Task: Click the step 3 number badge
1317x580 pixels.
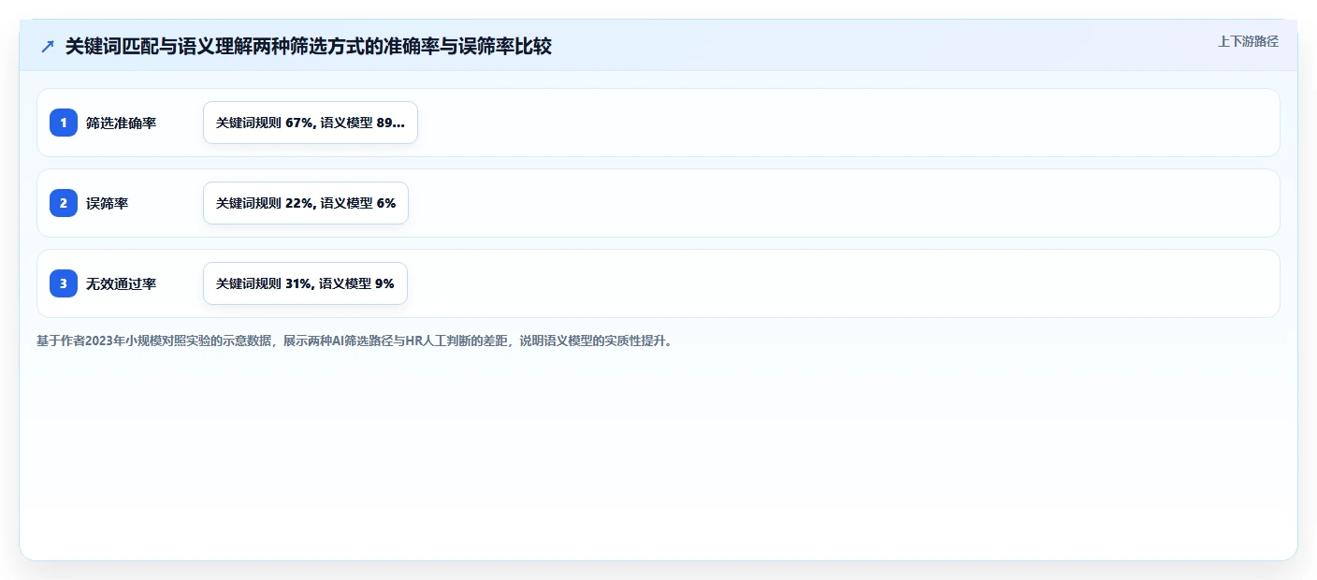Action: (64, 283)
